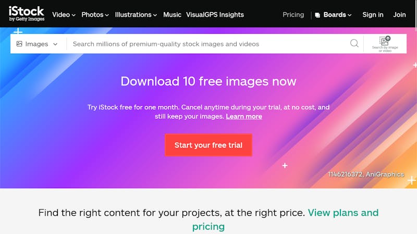Screen dimensions: 417x234
Task: Expand the Illustrations dropdown menu
Action: pos(136,15)
